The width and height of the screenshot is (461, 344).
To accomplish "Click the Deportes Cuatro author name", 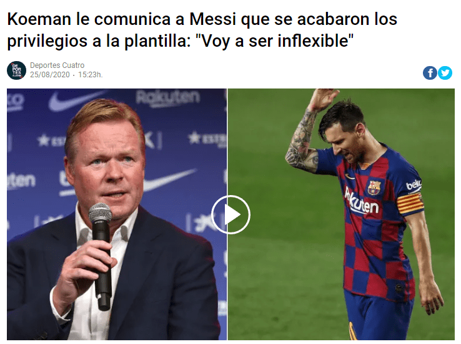I will (57, 65).
